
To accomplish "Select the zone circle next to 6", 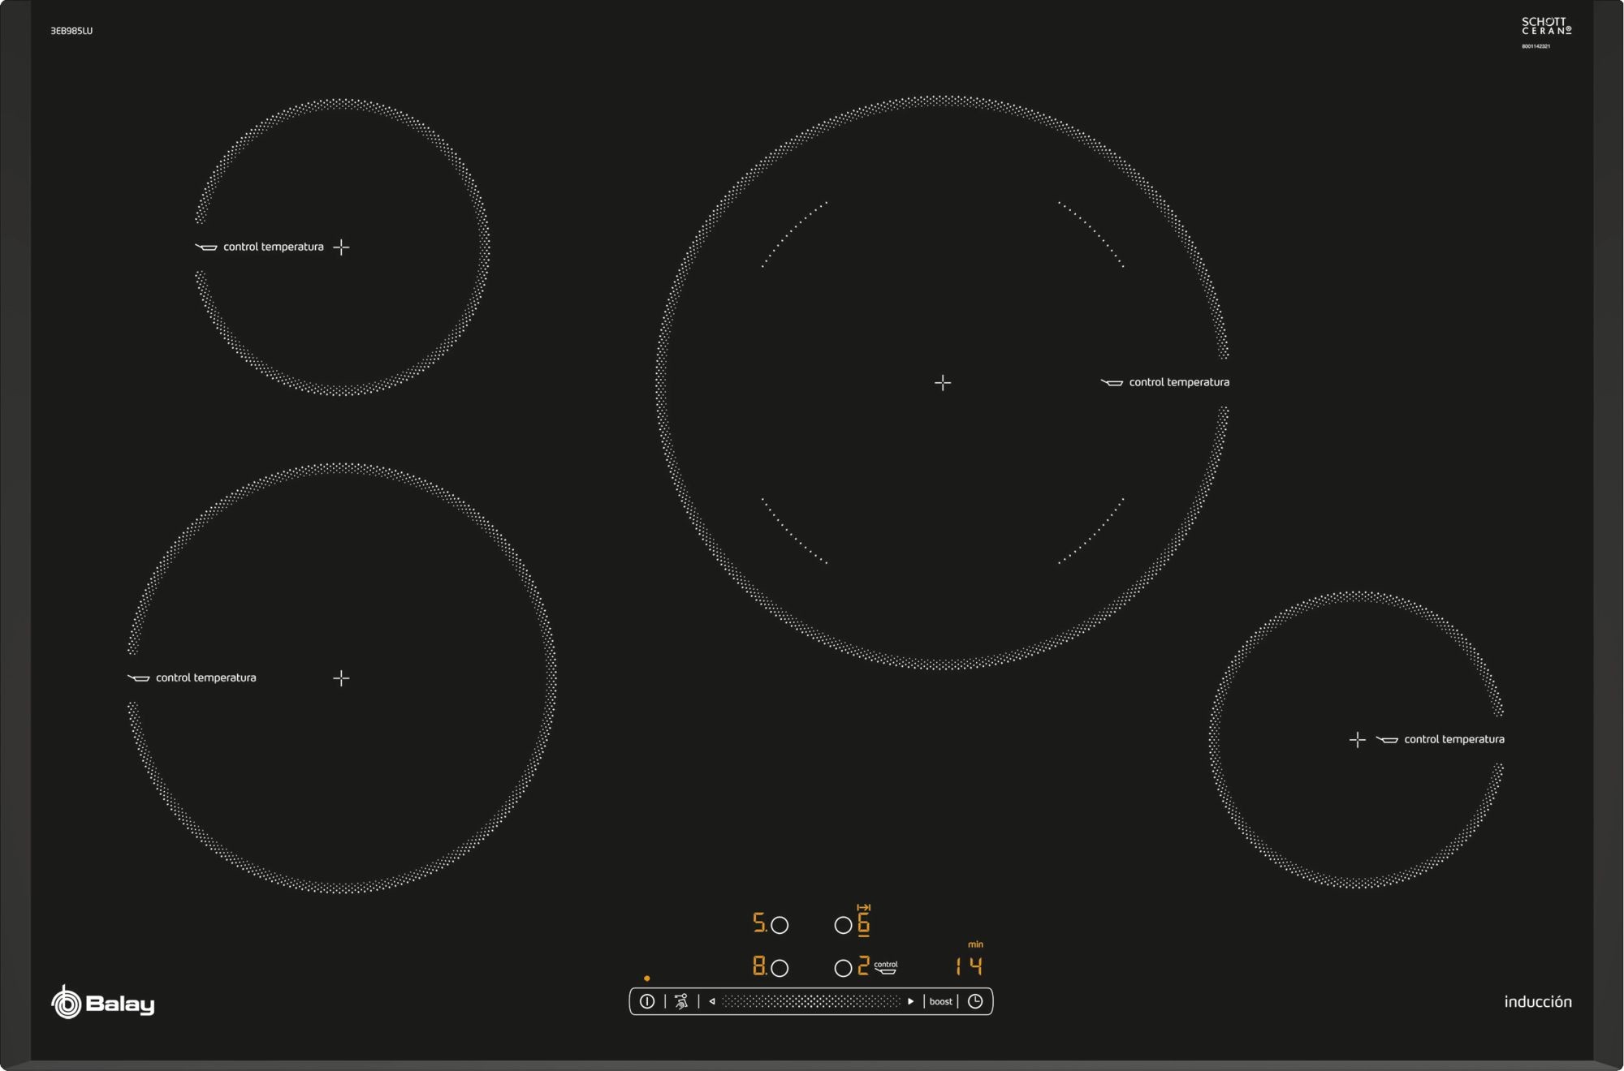I will 843,925.
